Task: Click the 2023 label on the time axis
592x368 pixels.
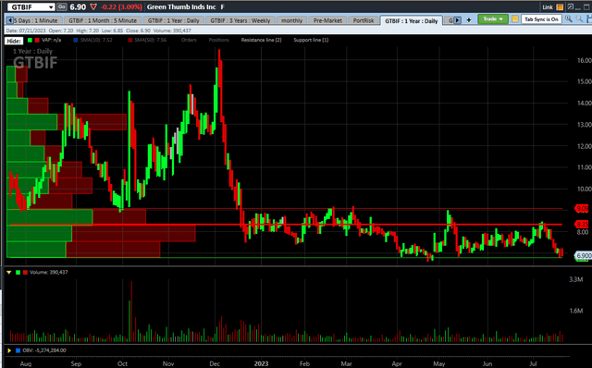Action: (x=261, y=364)
